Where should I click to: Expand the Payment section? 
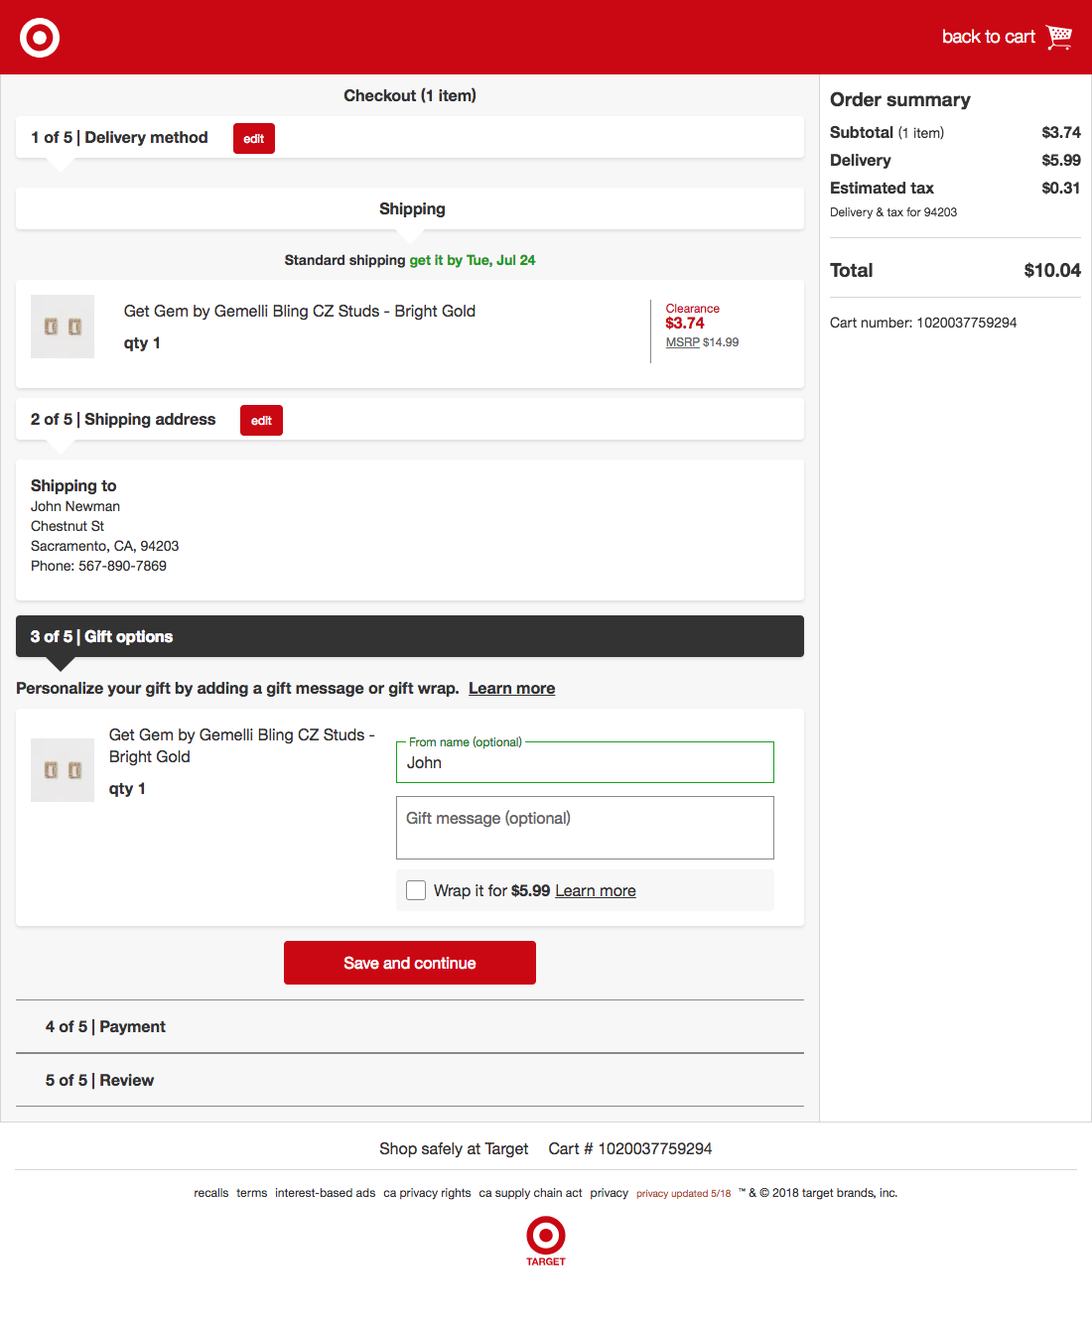105,1026
